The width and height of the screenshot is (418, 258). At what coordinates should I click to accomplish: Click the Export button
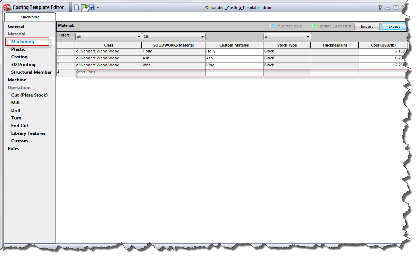(x=394, y=26)
